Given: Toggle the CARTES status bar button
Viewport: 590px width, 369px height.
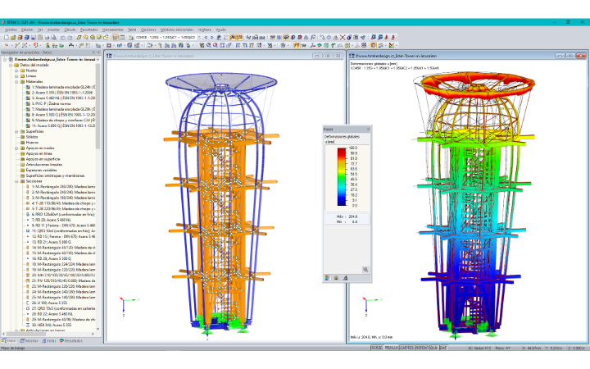Looking at the screenshot, I should [406, 348].
